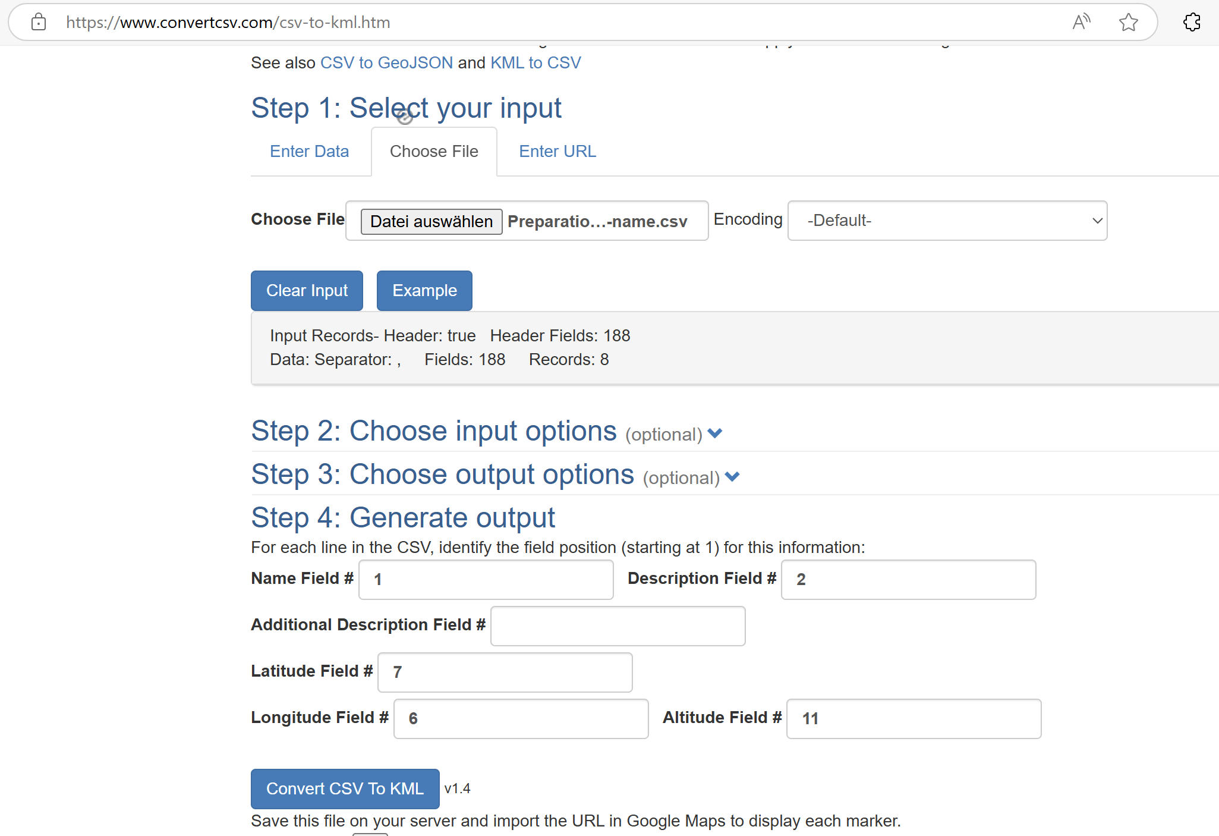Screen dimensions: 1219x836
Task: Click the Datei auswählen file button
Action: (x=431, y=221)
